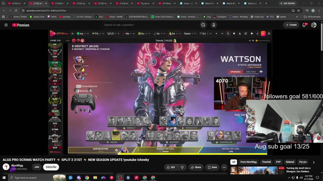
Task: Open volume control in system tray
Action: pos(301,178)
